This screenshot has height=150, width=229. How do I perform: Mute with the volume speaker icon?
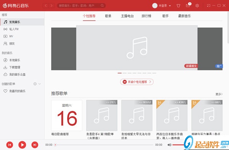pyautogui.click(x=169, y=145)
